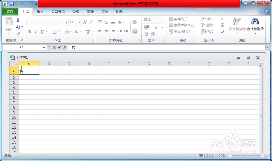Cancel entry with formula bar X
Screen dimensions: 272x161
54,47
